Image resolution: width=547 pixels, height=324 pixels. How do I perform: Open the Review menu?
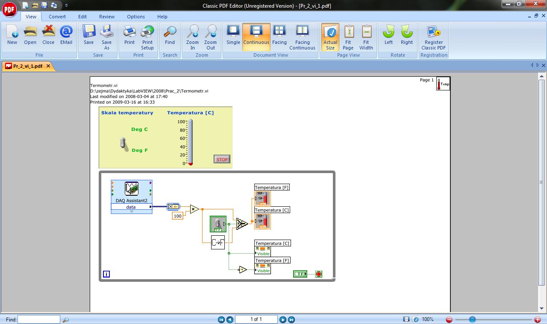[106, 17]
